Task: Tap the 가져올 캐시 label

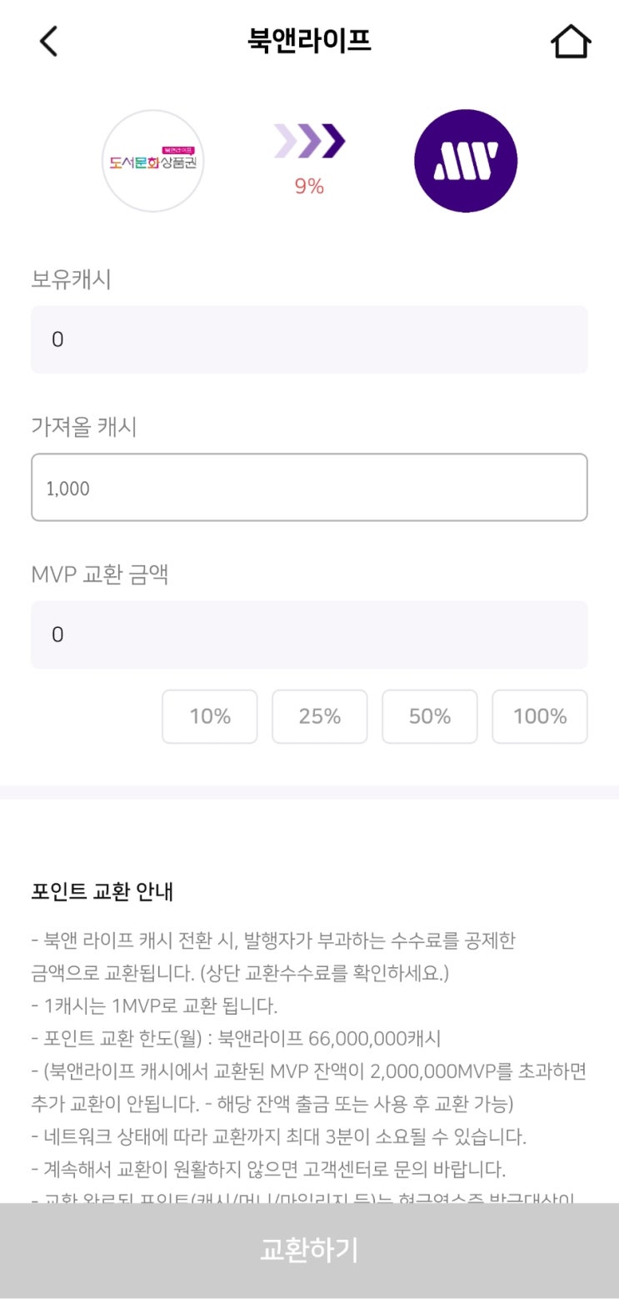Action: pos(84,427)
